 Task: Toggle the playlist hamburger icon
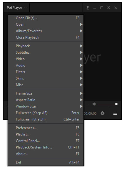click(x=115, y=113)
